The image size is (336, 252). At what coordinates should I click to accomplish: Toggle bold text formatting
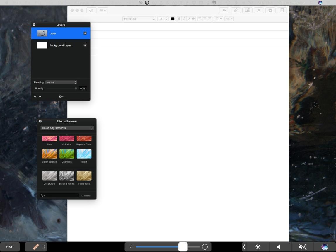179,19
